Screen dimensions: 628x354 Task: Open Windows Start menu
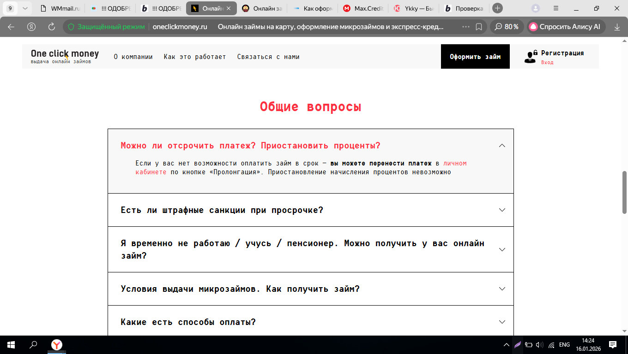tap(11, 344)
